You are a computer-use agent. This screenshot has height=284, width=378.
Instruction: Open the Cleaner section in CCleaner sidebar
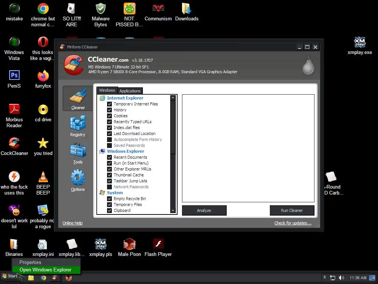tap(78, 98)
